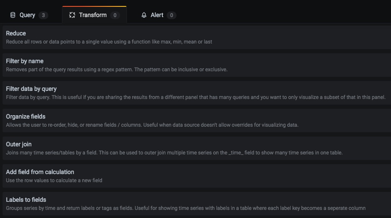Click the bell icon on Alert tab
The width and height of the screenshot is (391, 218).
[144, 15]
